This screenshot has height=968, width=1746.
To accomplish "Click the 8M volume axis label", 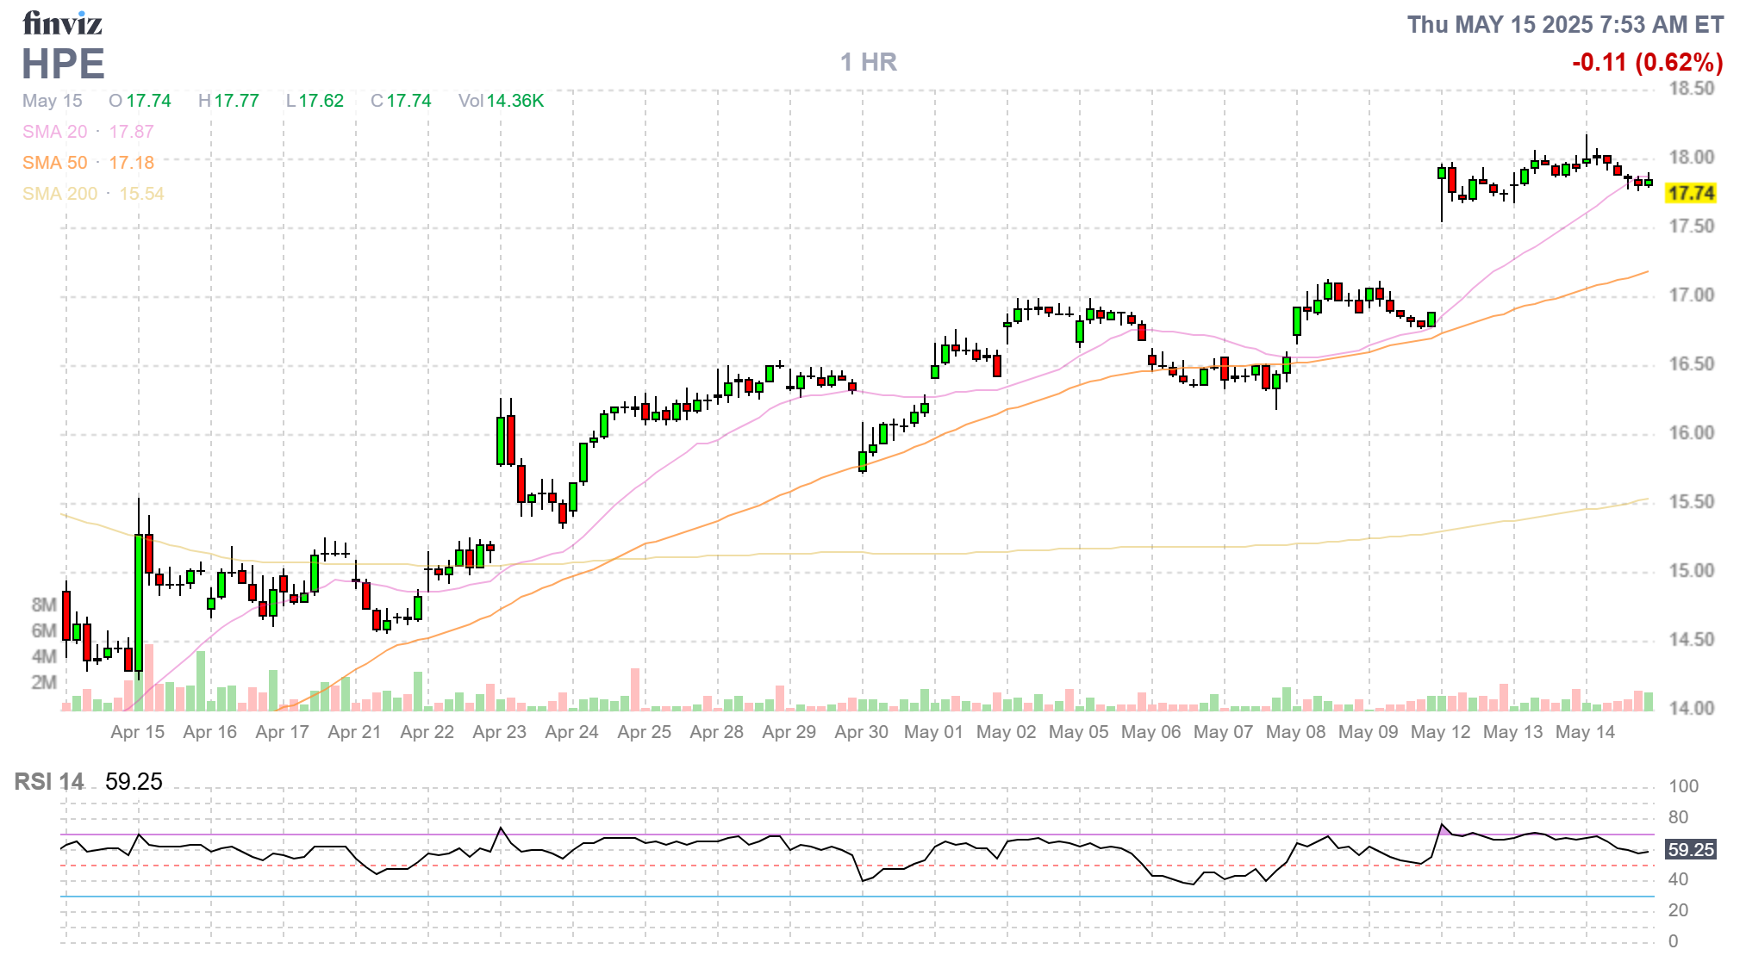I will [43, 605].
